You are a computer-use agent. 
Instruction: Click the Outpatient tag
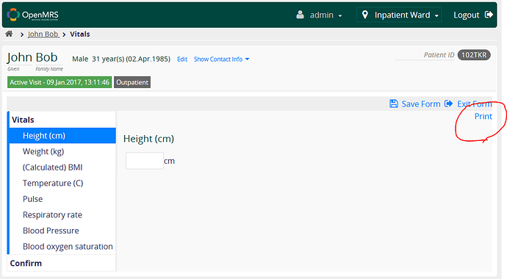click(132, 82)
